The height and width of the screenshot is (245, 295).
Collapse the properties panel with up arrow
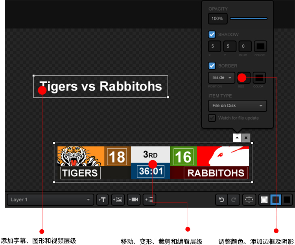coord(237,137)
